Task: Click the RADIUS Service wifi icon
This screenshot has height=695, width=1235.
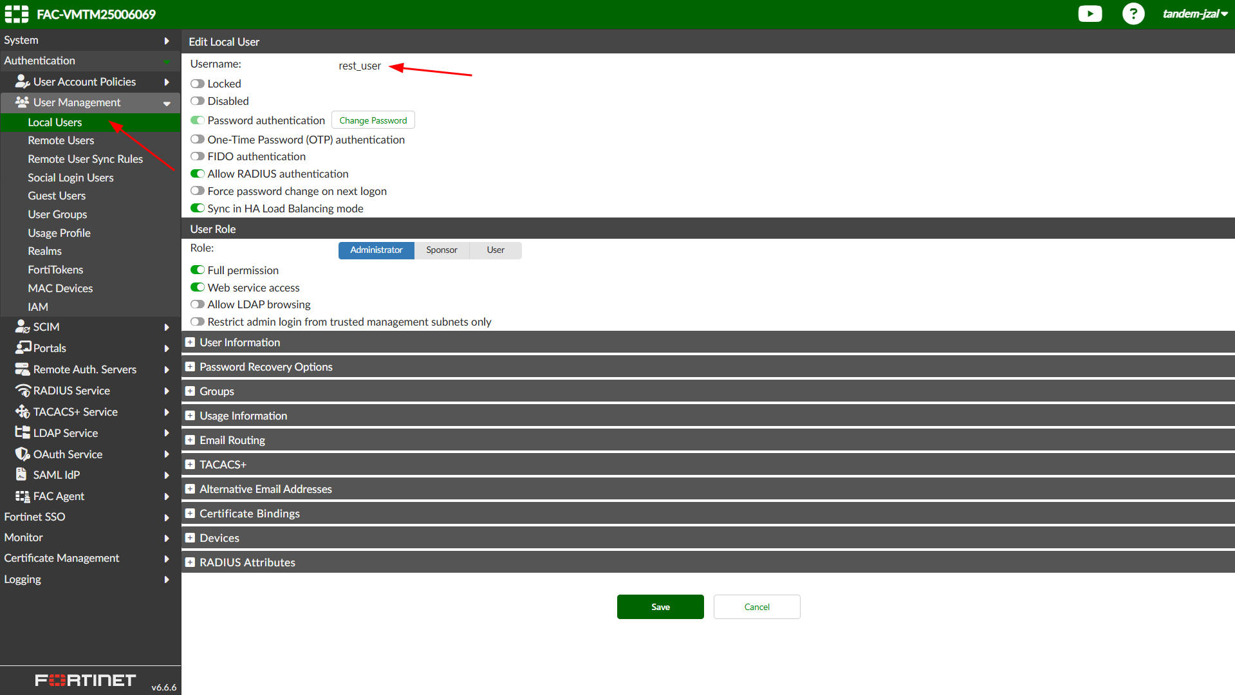Action: (23, 391)
